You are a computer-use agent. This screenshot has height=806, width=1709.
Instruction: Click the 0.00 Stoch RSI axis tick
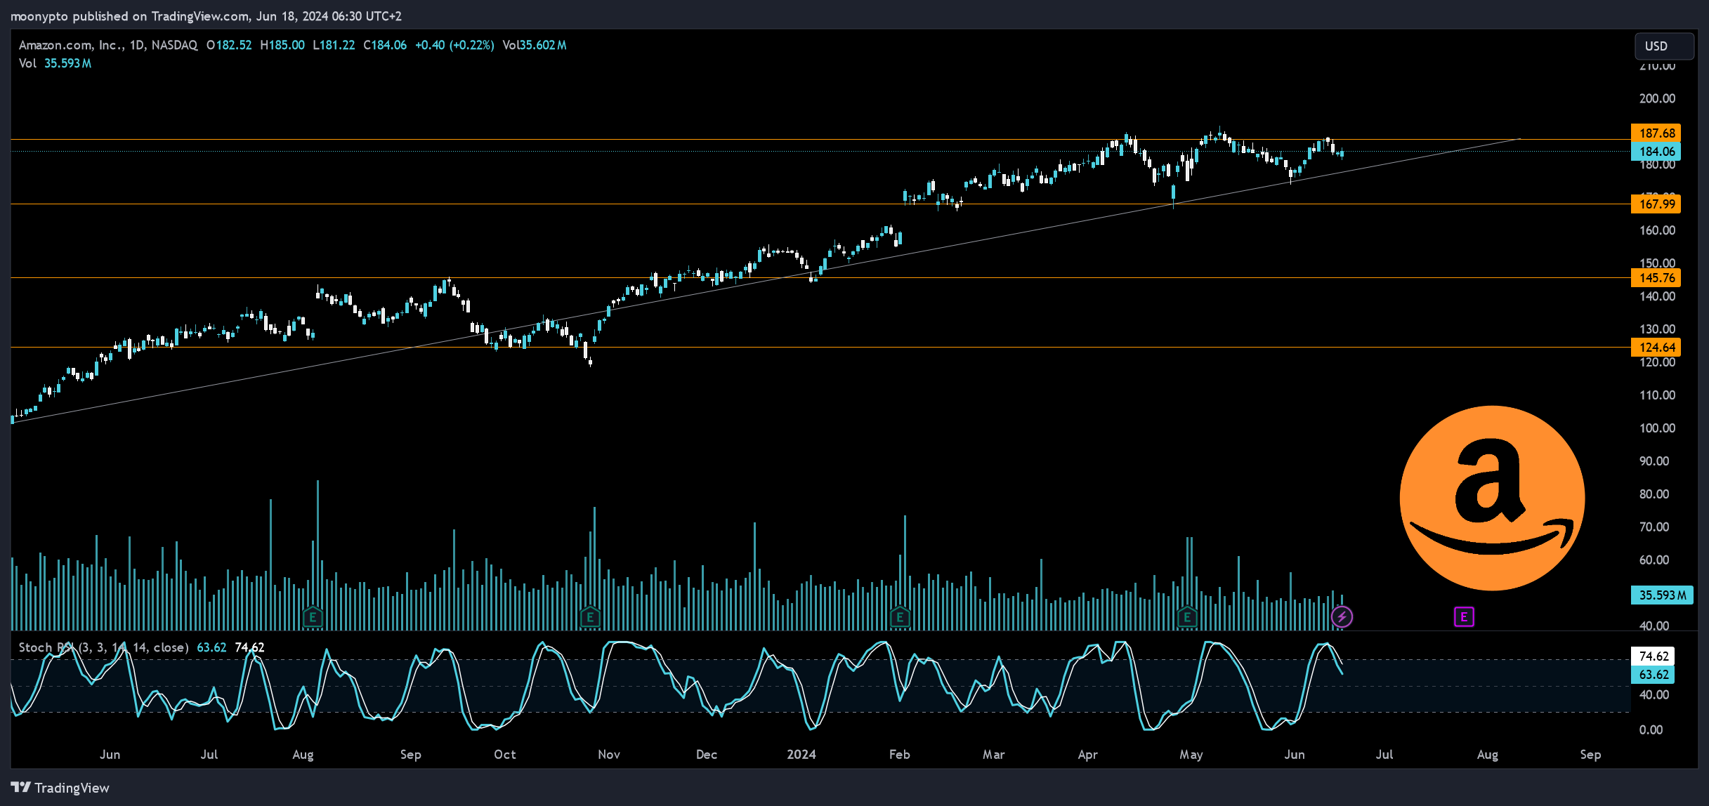[1651, 730]
